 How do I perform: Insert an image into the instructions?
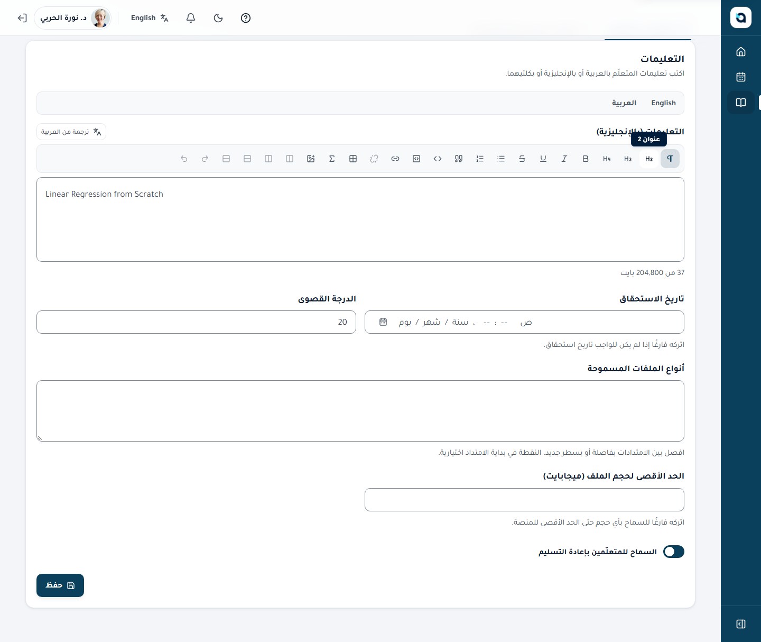311,159
